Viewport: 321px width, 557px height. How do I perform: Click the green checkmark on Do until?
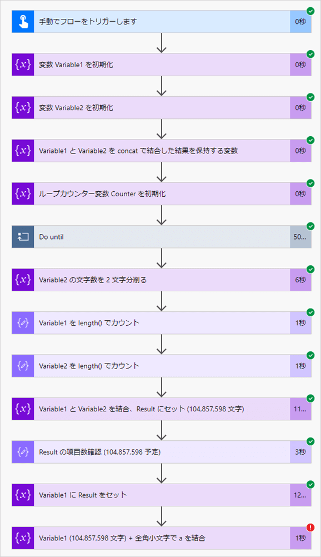click(x=309, y=226)
